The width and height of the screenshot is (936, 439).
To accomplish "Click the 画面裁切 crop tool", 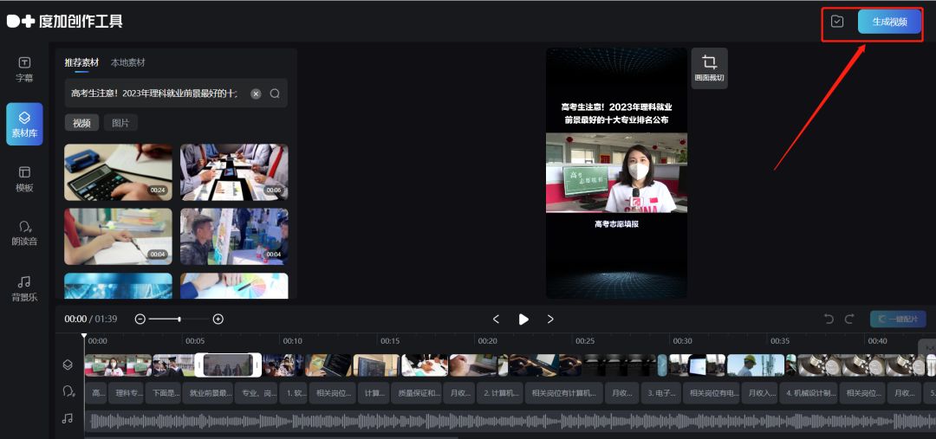I will 709,68.
